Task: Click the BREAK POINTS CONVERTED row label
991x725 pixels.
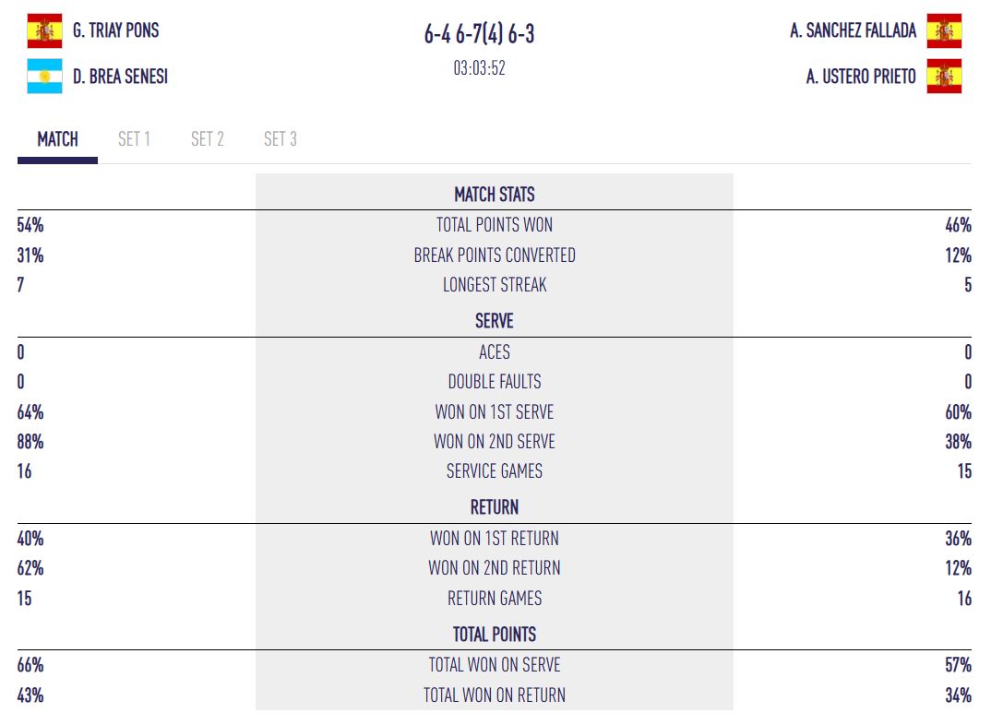Action: 495,256
